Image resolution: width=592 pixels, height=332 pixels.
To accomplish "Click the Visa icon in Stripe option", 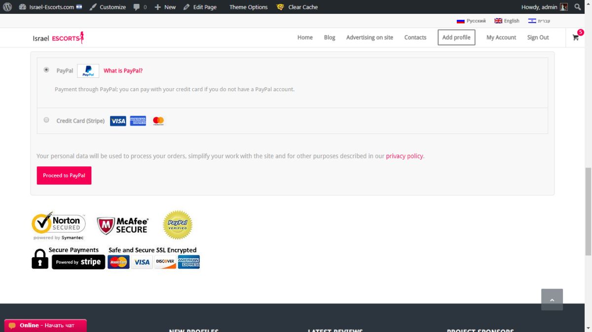I will (x=118, y=121).
